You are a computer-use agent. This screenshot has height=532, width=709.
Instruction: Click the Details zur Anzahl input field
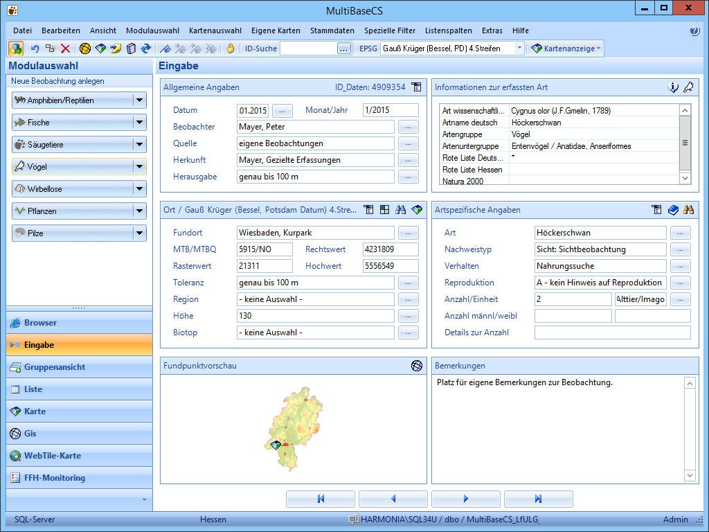tap(613, 332)
